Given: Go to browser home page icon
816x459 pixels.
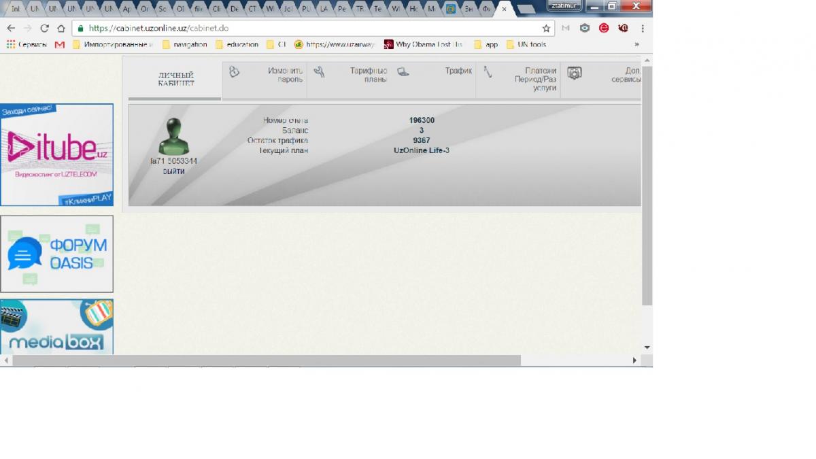Looking at the screenshot, I should (61, 29).
